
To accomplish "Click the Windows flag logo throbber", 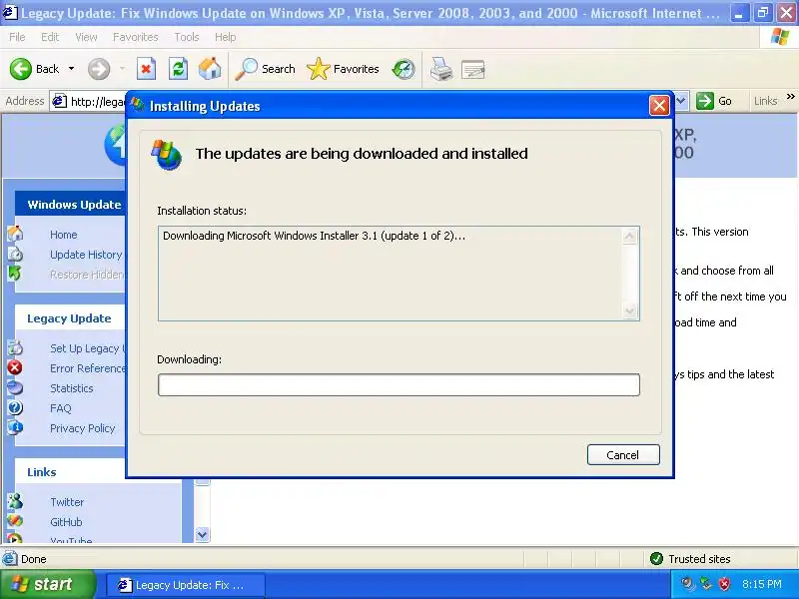I will pyautogui.click(x=780, y=37).
